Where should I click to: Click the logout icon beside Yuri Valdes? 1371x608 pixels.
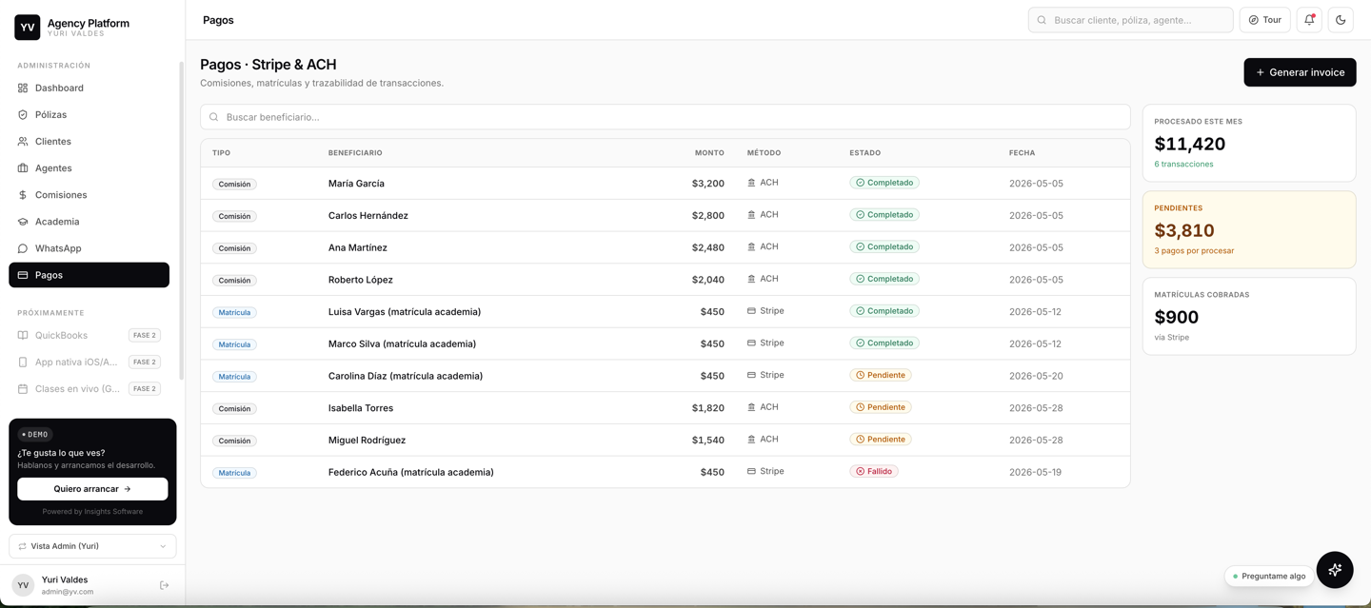(164, 585)
